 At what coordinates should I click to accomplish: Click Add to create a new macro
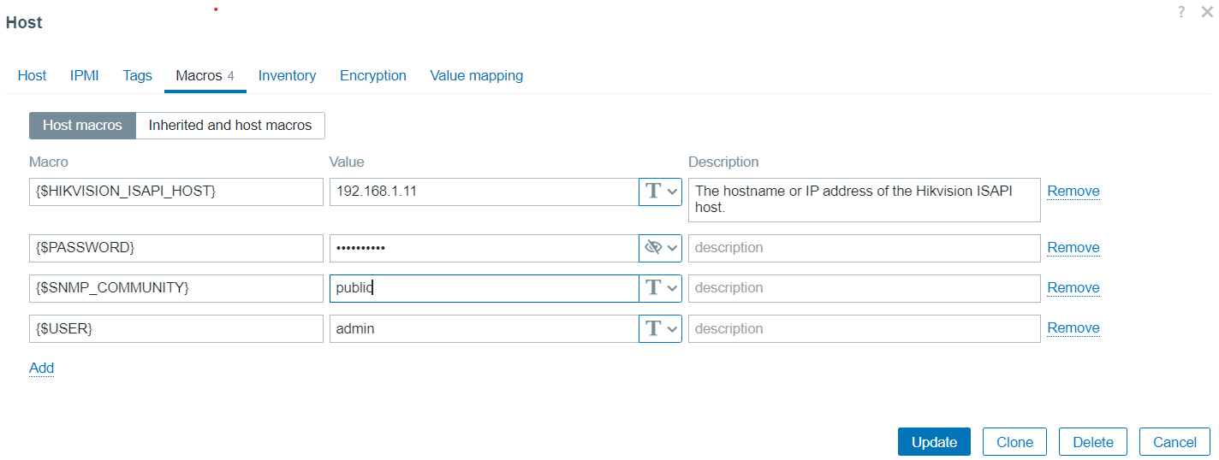click(41, 369)
